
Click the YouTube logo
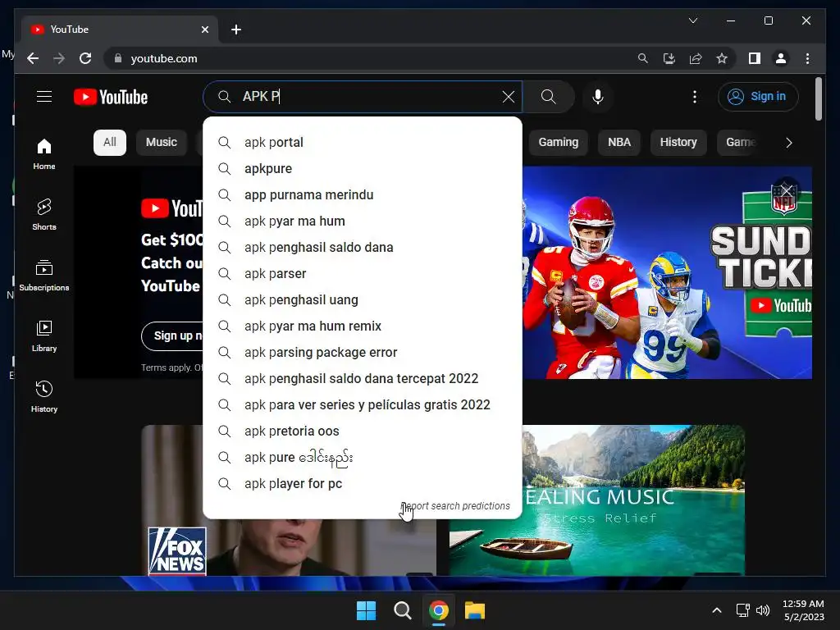(x=111, y=97)
